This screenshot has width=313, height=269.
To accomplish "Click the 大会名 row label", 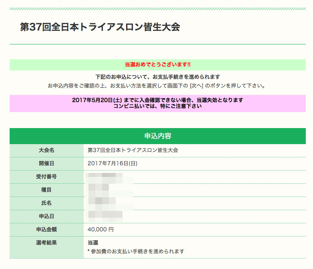I will coord(46,150).
